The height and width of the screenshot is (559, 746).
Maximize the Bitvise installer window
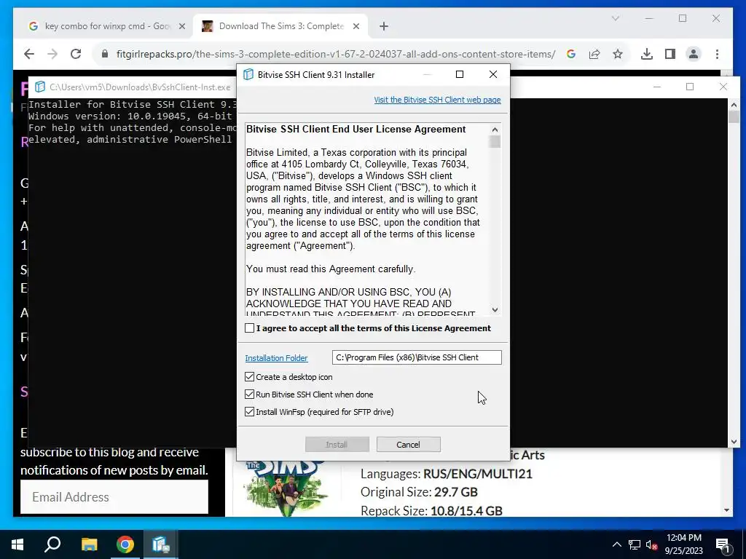click(460, 74)
